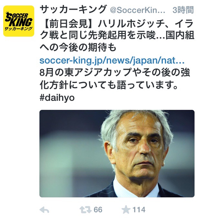View the 66 retweets count
Screen dimensions: 201x222
[98, 210]
